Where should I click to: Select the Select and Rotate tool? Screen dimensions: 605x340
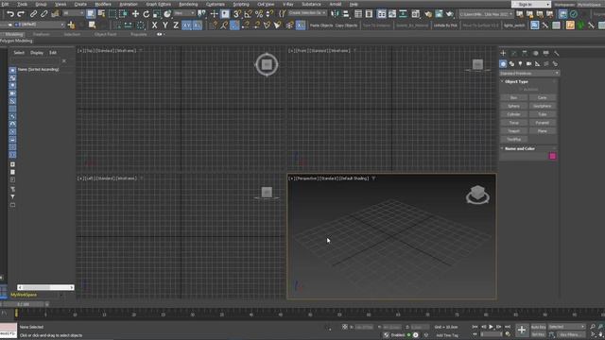(147, 14)
